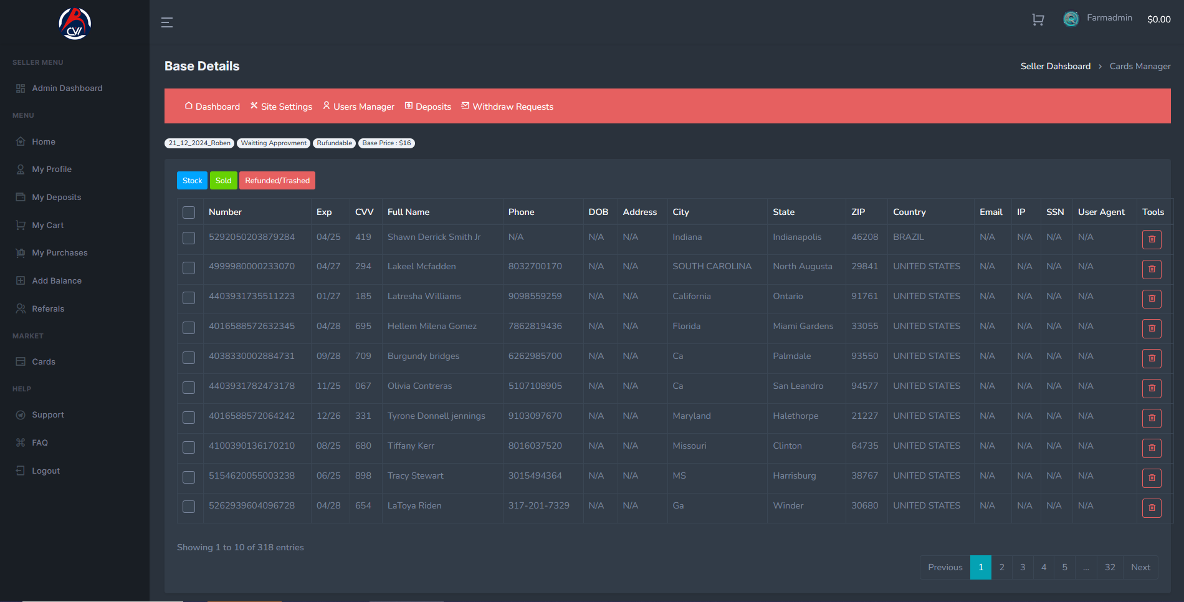Tick the checkbox for the Harrisburg row

tap(189, 477)
